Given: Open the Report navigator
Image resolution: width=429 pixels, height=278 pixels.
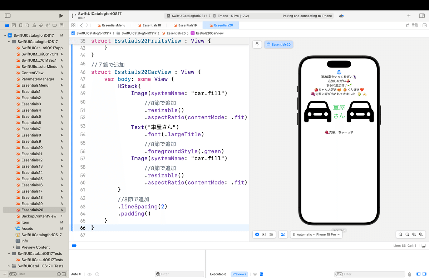Looking at the screenshot, I should 61,25.
